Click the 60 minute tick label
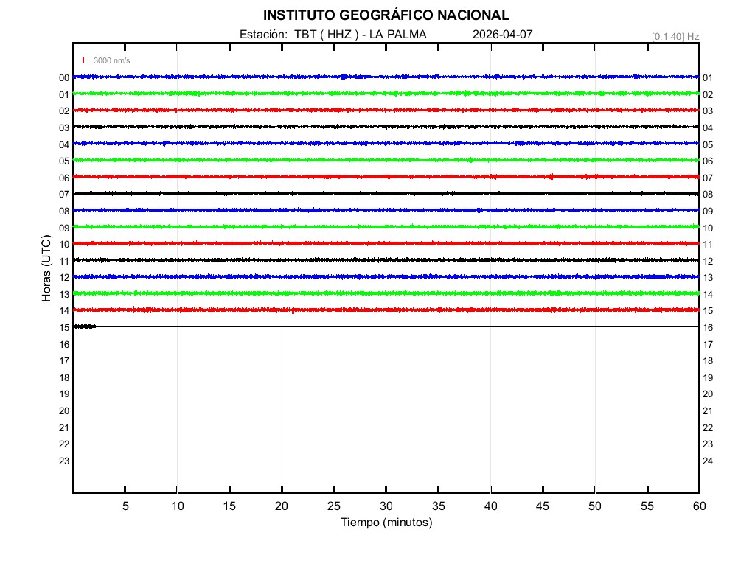The height and width of the screenshot is (566, 755). [698, 506]
